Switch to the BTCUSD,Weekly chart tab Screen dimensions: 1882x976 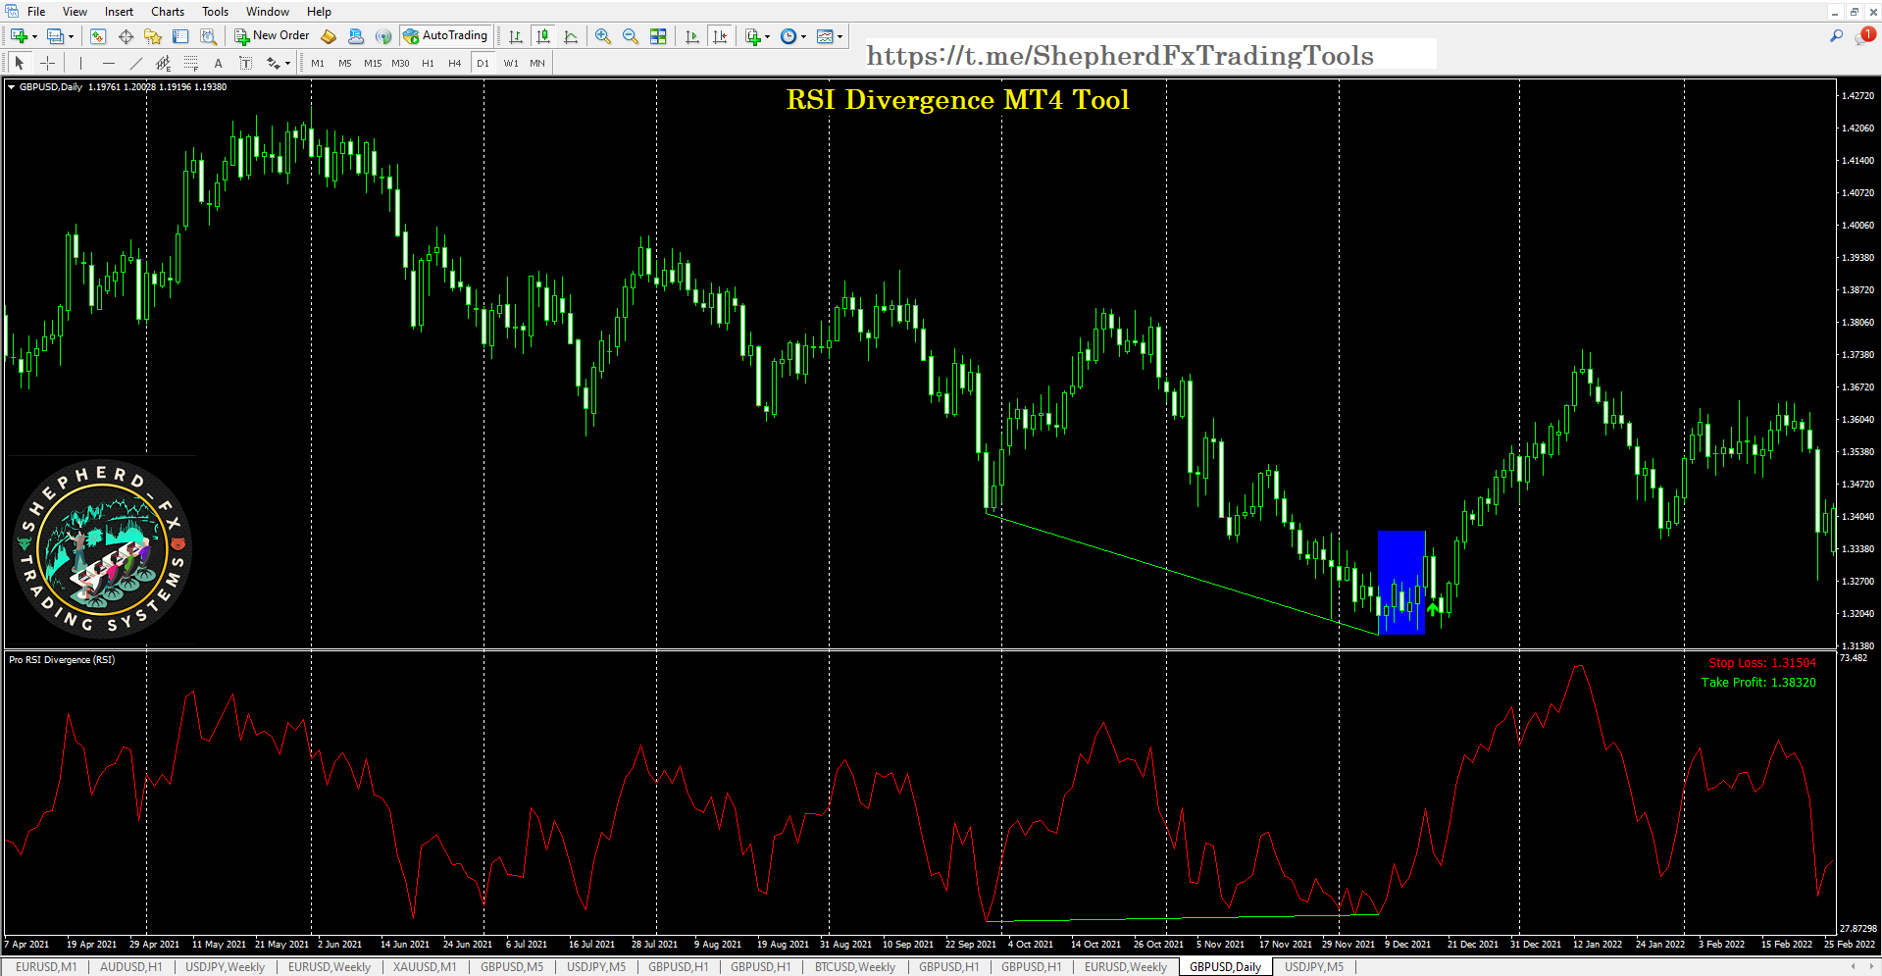pos(853,967)
